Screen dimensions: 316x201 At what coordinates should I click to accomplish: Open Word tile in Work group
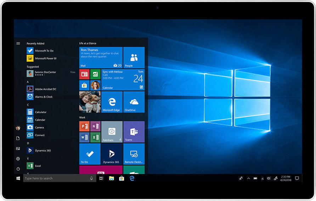tap(84, 137)
